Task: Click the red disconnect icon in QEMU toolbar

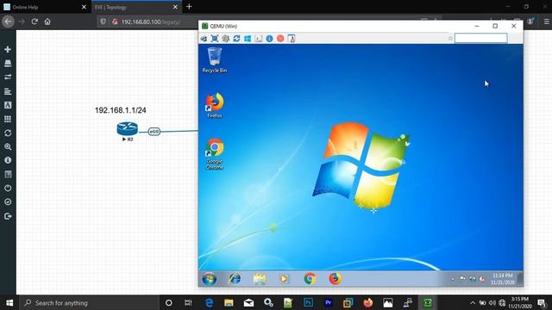Action: (280, 39)
